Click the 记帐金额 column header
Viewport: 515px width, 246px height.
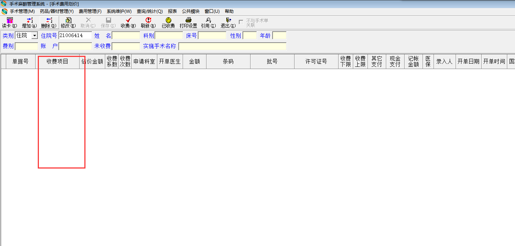coord(413,61)
